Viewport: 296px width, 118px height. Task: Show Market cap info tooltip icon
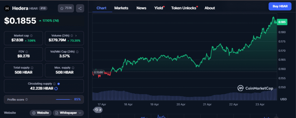[31, 35]
